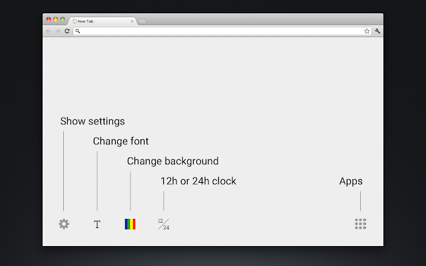The image size is (426, 266).
Task: Click the T change font icon
Action: click(97, 225)
